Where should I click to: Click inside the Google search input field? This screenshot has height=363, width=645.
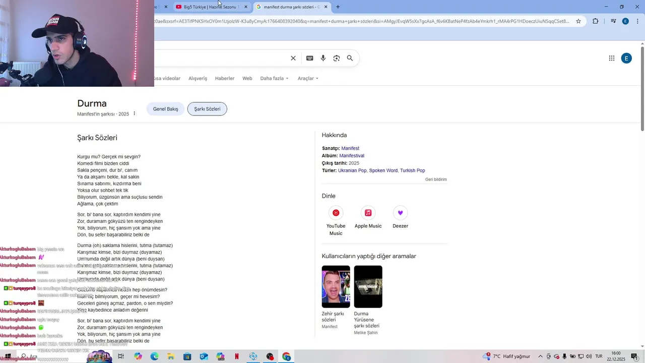coord(220,58)
